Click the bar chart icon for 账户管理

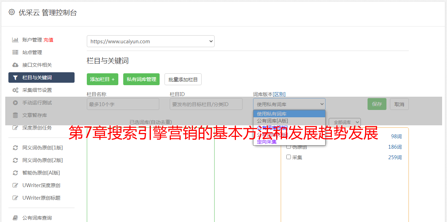tap(15, 40)
